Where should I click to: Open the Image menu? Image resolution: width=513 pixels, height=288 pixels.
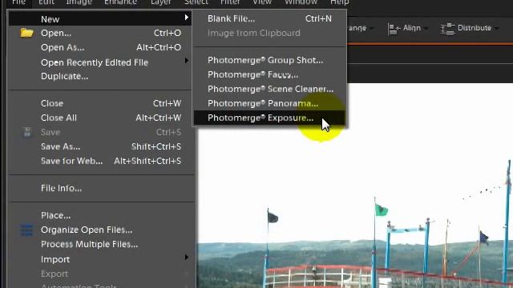tap(79, 2)
